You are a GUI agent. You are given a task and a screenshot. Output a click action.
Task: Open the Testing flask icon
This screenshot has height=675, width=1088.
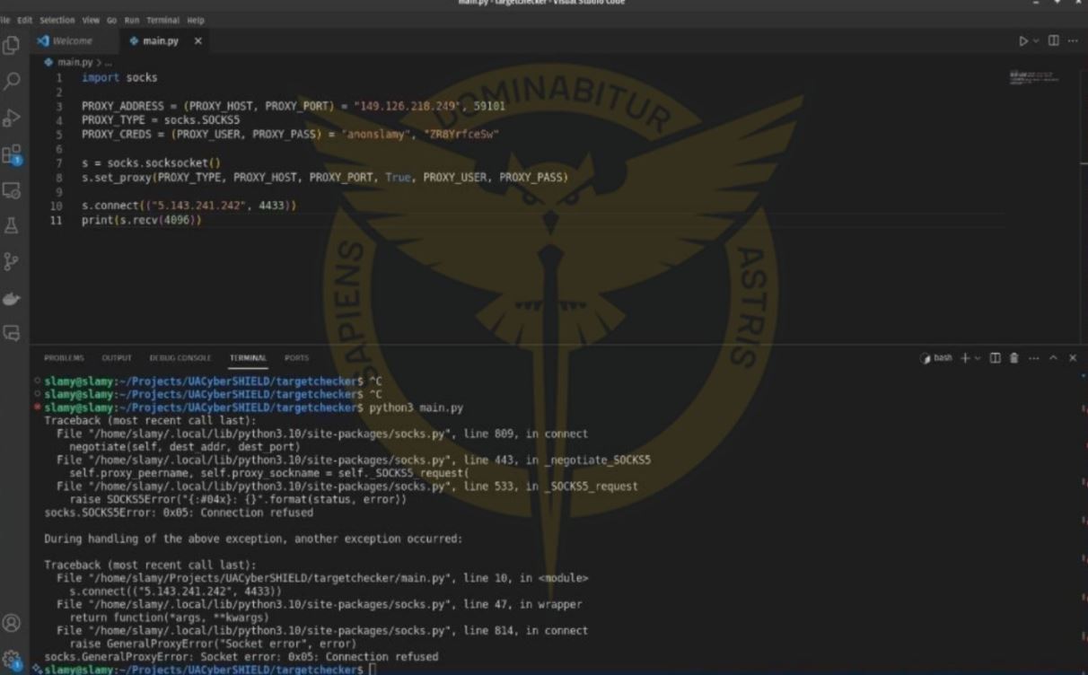pyautogui.click(x=12, y=226)
